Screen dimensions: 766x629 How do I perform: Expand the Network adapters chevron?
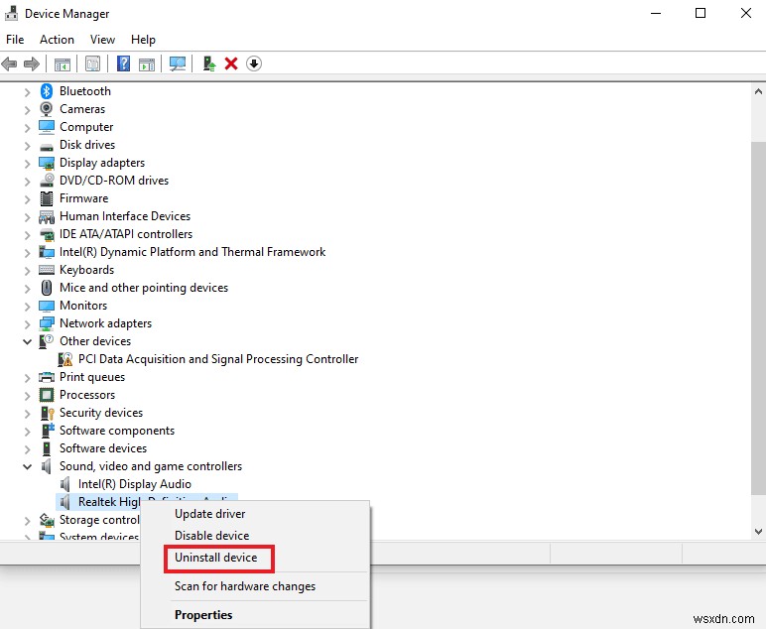point(28,324)
